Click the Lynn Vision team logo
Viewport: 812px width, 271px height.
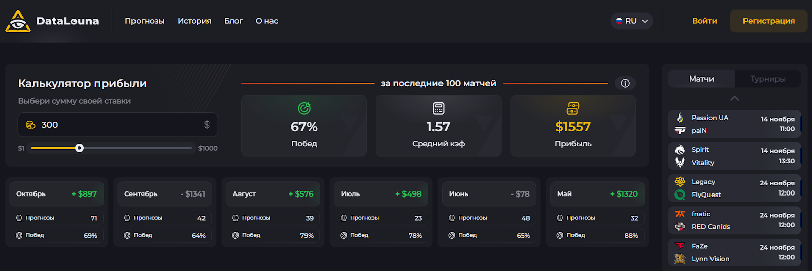click(x=680, y=259)
